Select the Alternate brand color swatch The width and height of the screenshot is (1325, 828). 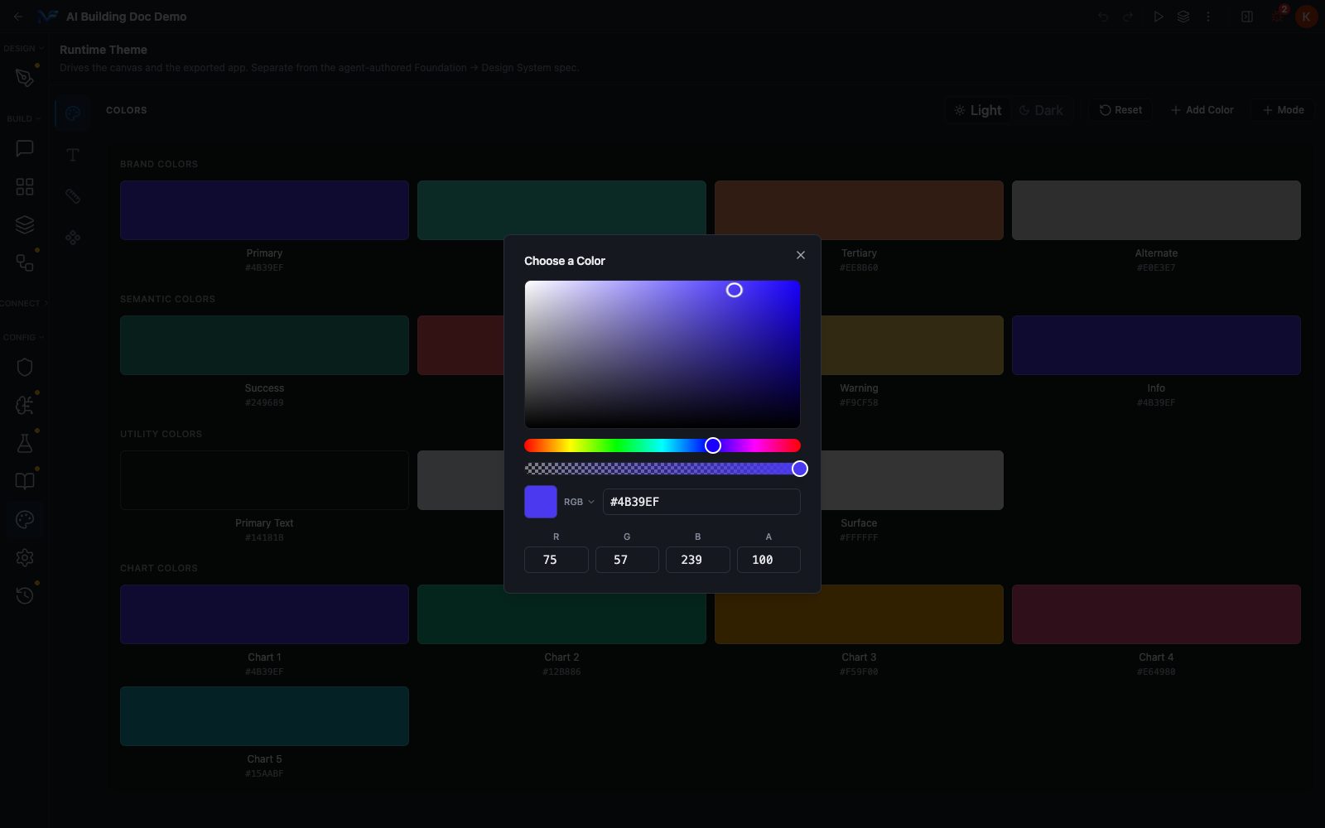click(x=1156, y=210)
